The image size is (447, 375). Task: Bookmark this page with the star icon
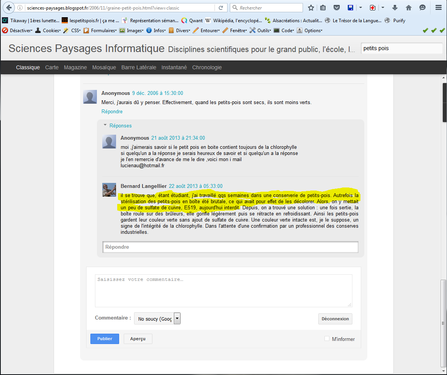click(311, 8)
